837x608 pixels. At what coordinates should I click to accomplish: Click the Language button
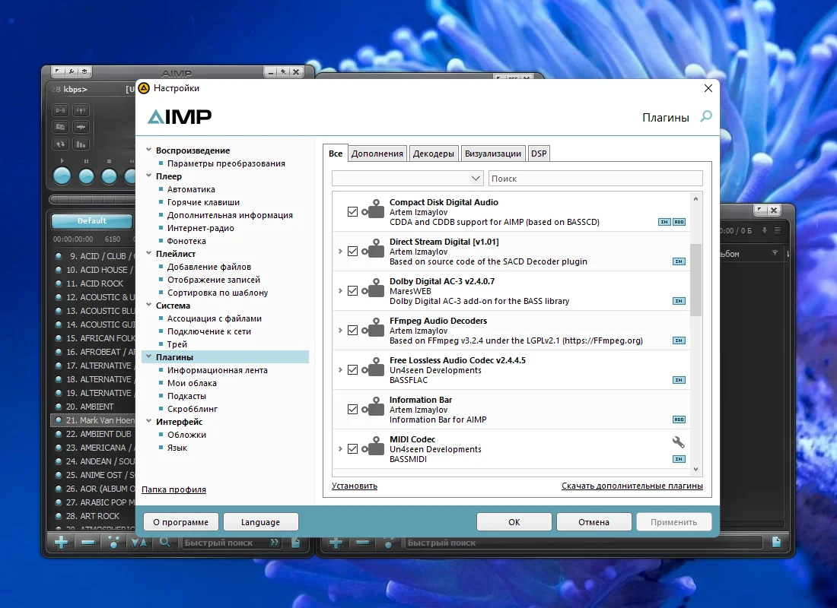(x=260, y=521)
